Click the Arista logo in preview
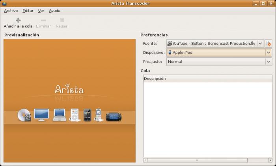 pyautogui.click(x=69, y=89)
